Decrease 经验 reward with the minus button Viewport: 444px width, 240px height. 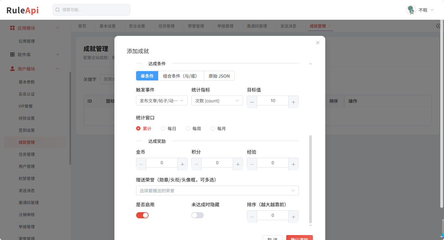click(x=252, y=164)
